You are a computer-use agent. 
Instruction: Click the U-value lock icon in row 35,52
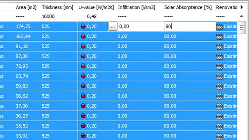click(x=83, y=126)
